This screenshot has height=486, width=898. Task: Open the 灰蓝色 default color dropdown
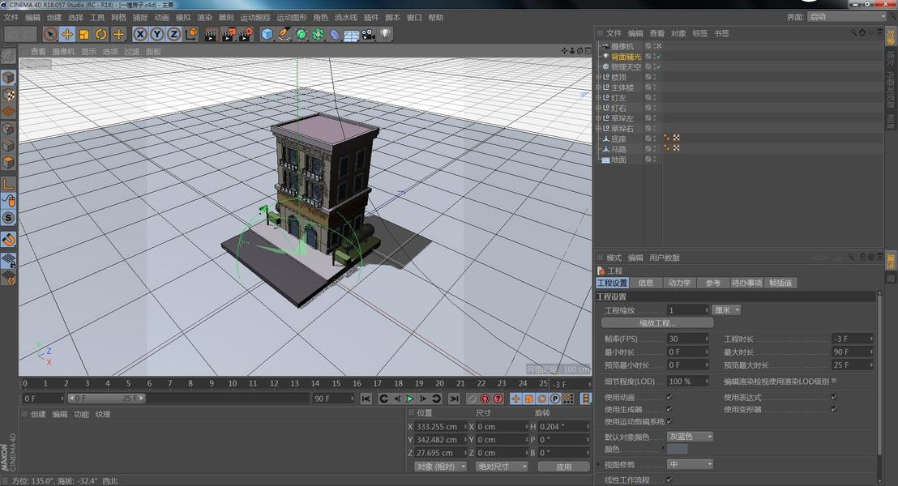coord(690,437)
